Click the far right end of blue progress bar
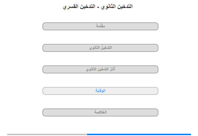Image resolution: width=198 pixels, height=136 pixels. click(x=190, y=134)
